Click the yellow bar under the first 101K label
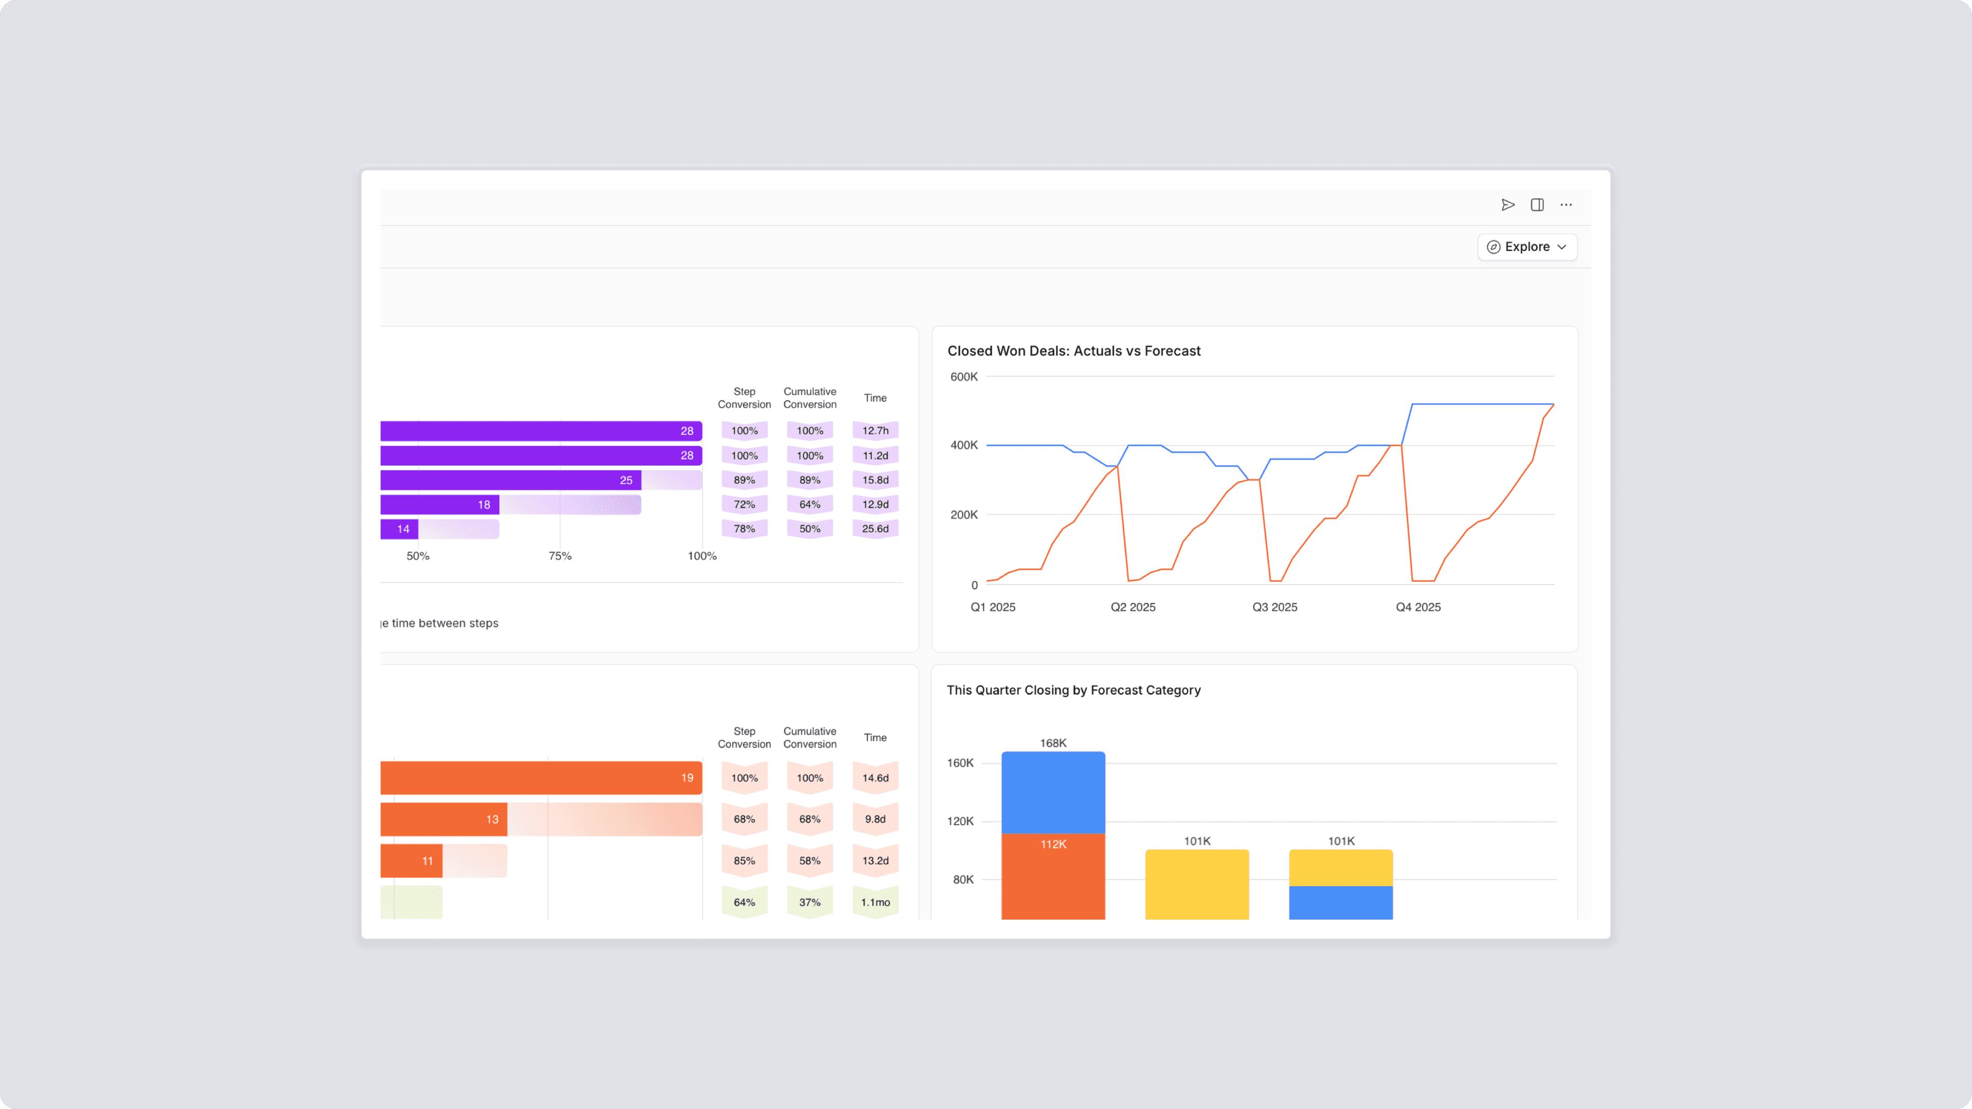The width and height of the screenshot is (1972, 1109). point(1197,884)
